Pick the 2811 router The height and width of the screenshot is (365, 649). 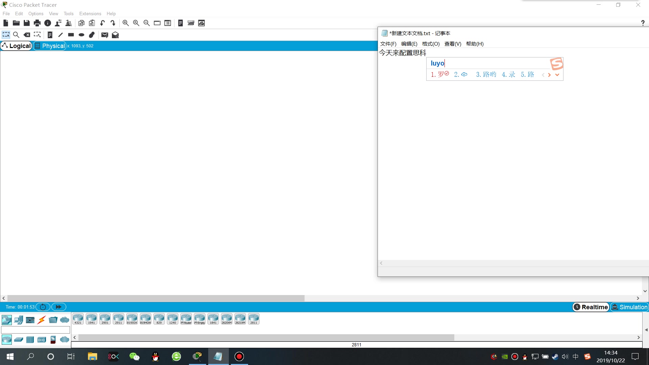[x=254, y=319]
